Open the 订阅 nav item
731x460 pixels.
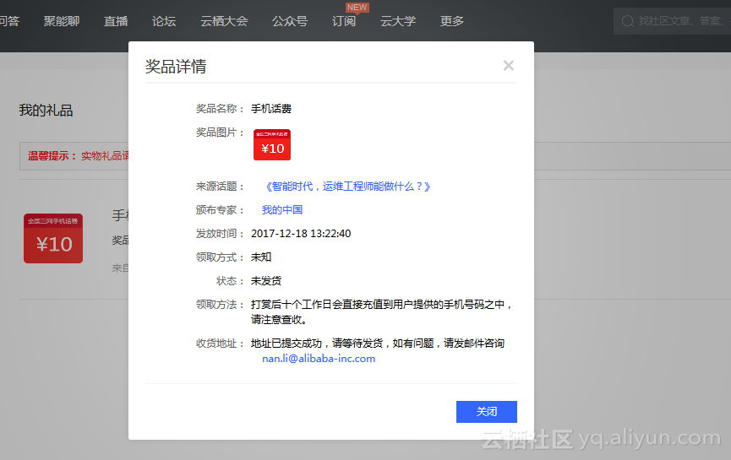(x=344, y=21)
